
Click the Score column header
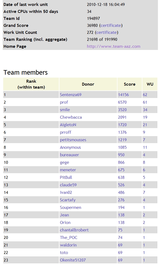130,84
